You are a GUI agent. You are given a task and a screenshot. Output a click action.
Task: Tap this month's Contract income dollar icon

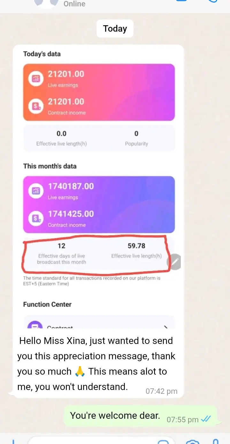pos(36,219)
